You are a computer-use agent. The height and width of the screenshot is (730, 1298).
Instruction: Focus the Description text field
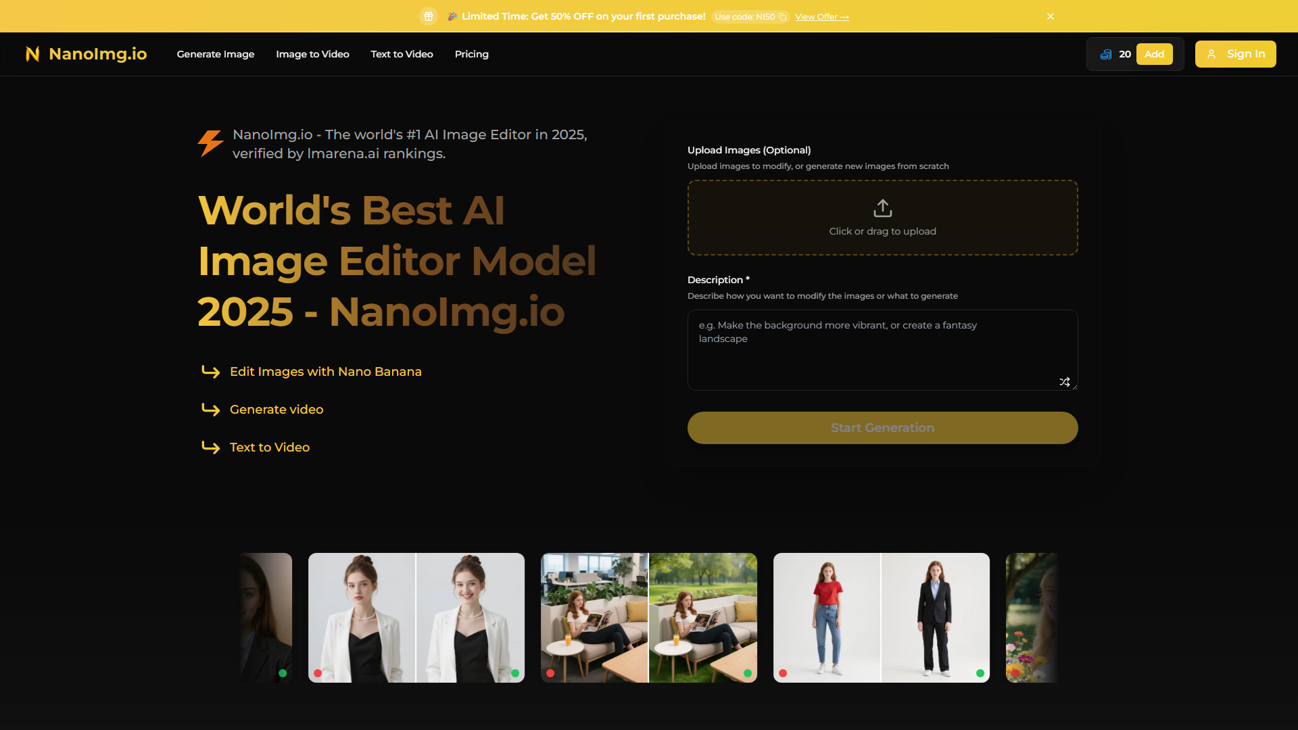tap(882, 350)
